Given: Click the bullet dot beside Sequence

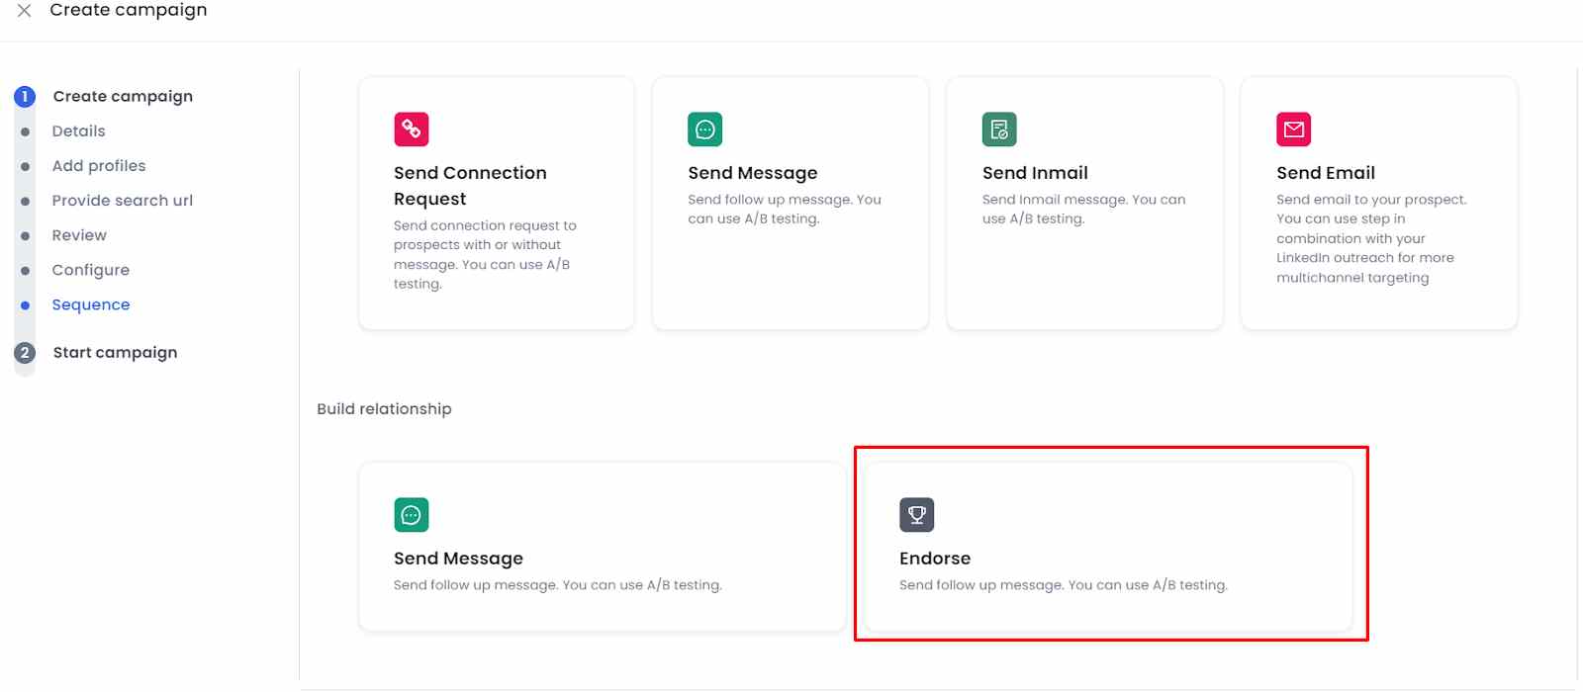Looking at the screenshot, I should pos(25,305).
